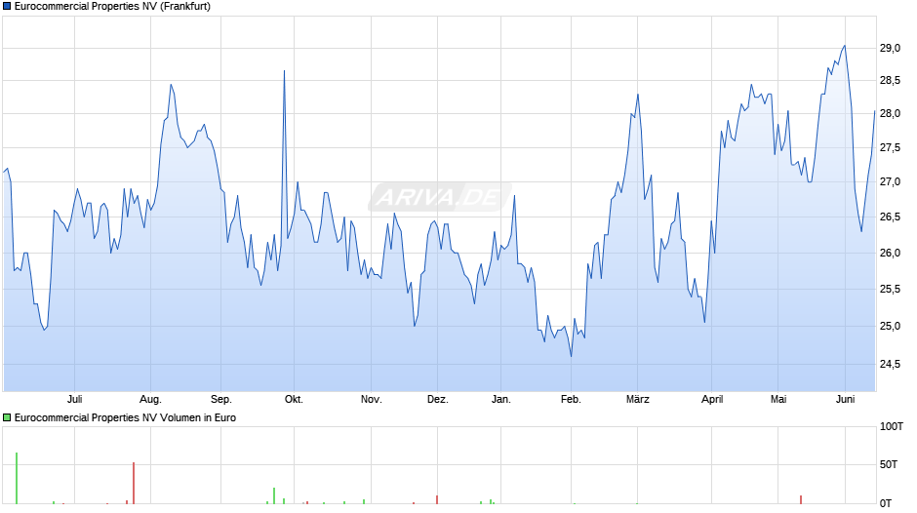Click the Juli month label
This screenshot has height=513, width=917.
[75, 399]
